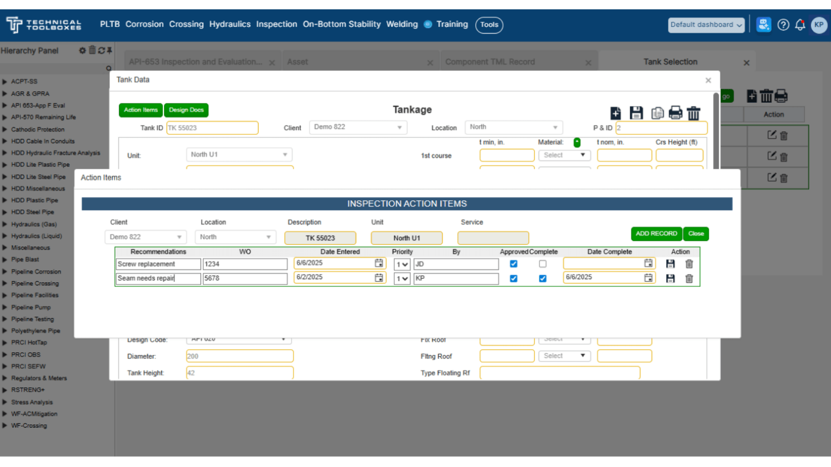Open Priority dropdown for Screw replacement row
The height and width of the screenshot is (467, 831).
pyautogui.click(x=402, y=264)
